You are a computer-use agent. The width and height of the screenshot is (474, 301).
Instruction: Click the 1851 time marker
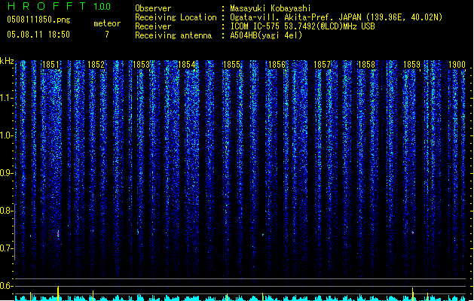(x=50, y=65)
